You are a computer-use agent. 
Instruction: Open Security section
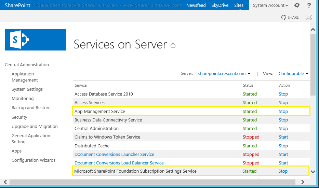(19, 117)
